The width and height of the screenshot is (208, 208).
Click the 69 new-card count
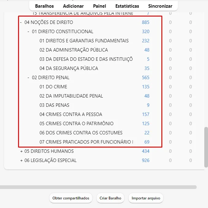[147, 142]
